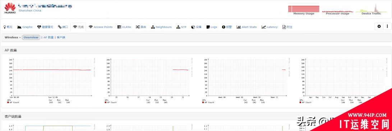Open the VLANs tab
This screenshot has width=392, height=131.
(x=124, y=27)
